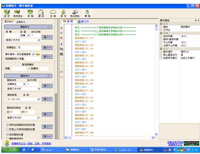Open the 帮助 (Help) toolbar icon
This screenshot has height=154, width=200.
[87, 13]
